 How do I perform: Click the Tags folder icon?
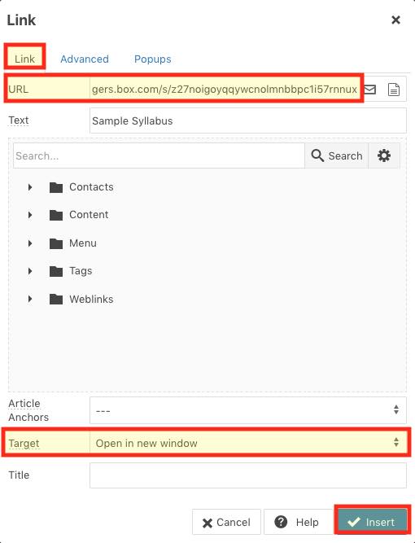click(x=55, y=271)
